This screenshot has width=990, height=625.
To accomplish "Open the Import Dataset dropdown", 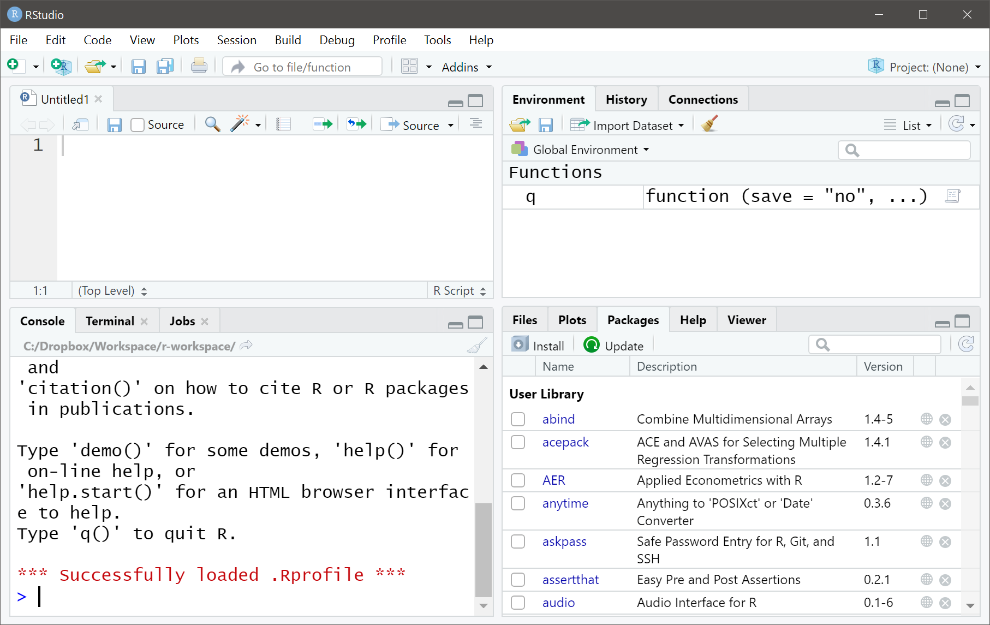I will coord(627,125).
